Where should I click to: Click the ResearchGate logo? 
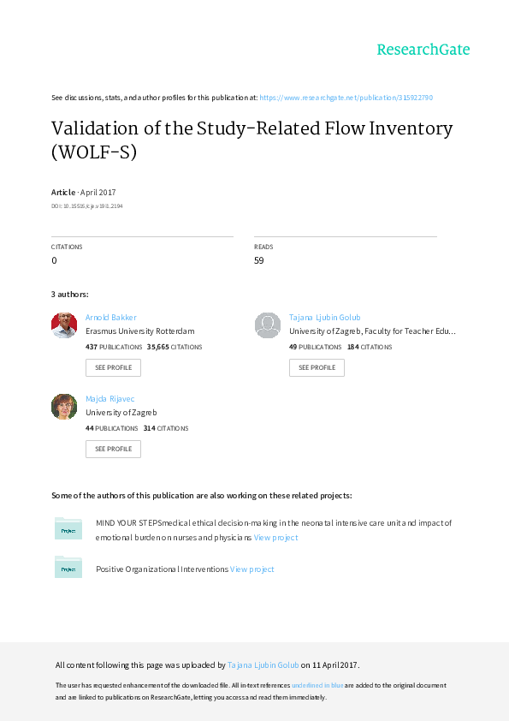[x=423, y=51]
